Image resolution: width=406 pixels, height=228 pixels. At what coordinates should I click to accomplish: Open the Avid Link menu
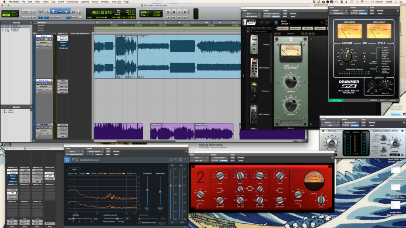pos(116,2)
